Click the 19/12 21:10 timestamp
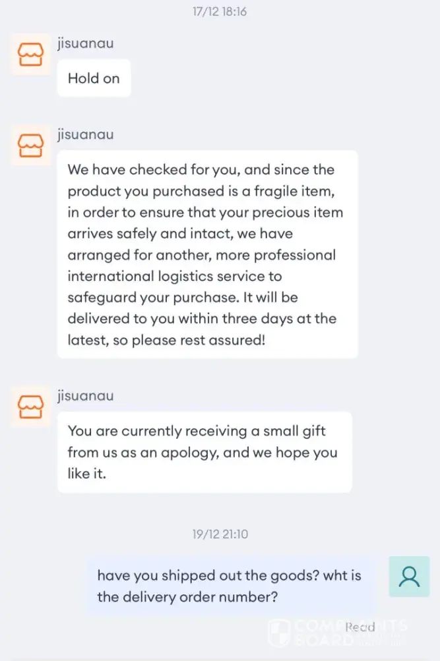The height and width of the screenshot is (661, 440). pyautogui.click(x=220, y=534)
